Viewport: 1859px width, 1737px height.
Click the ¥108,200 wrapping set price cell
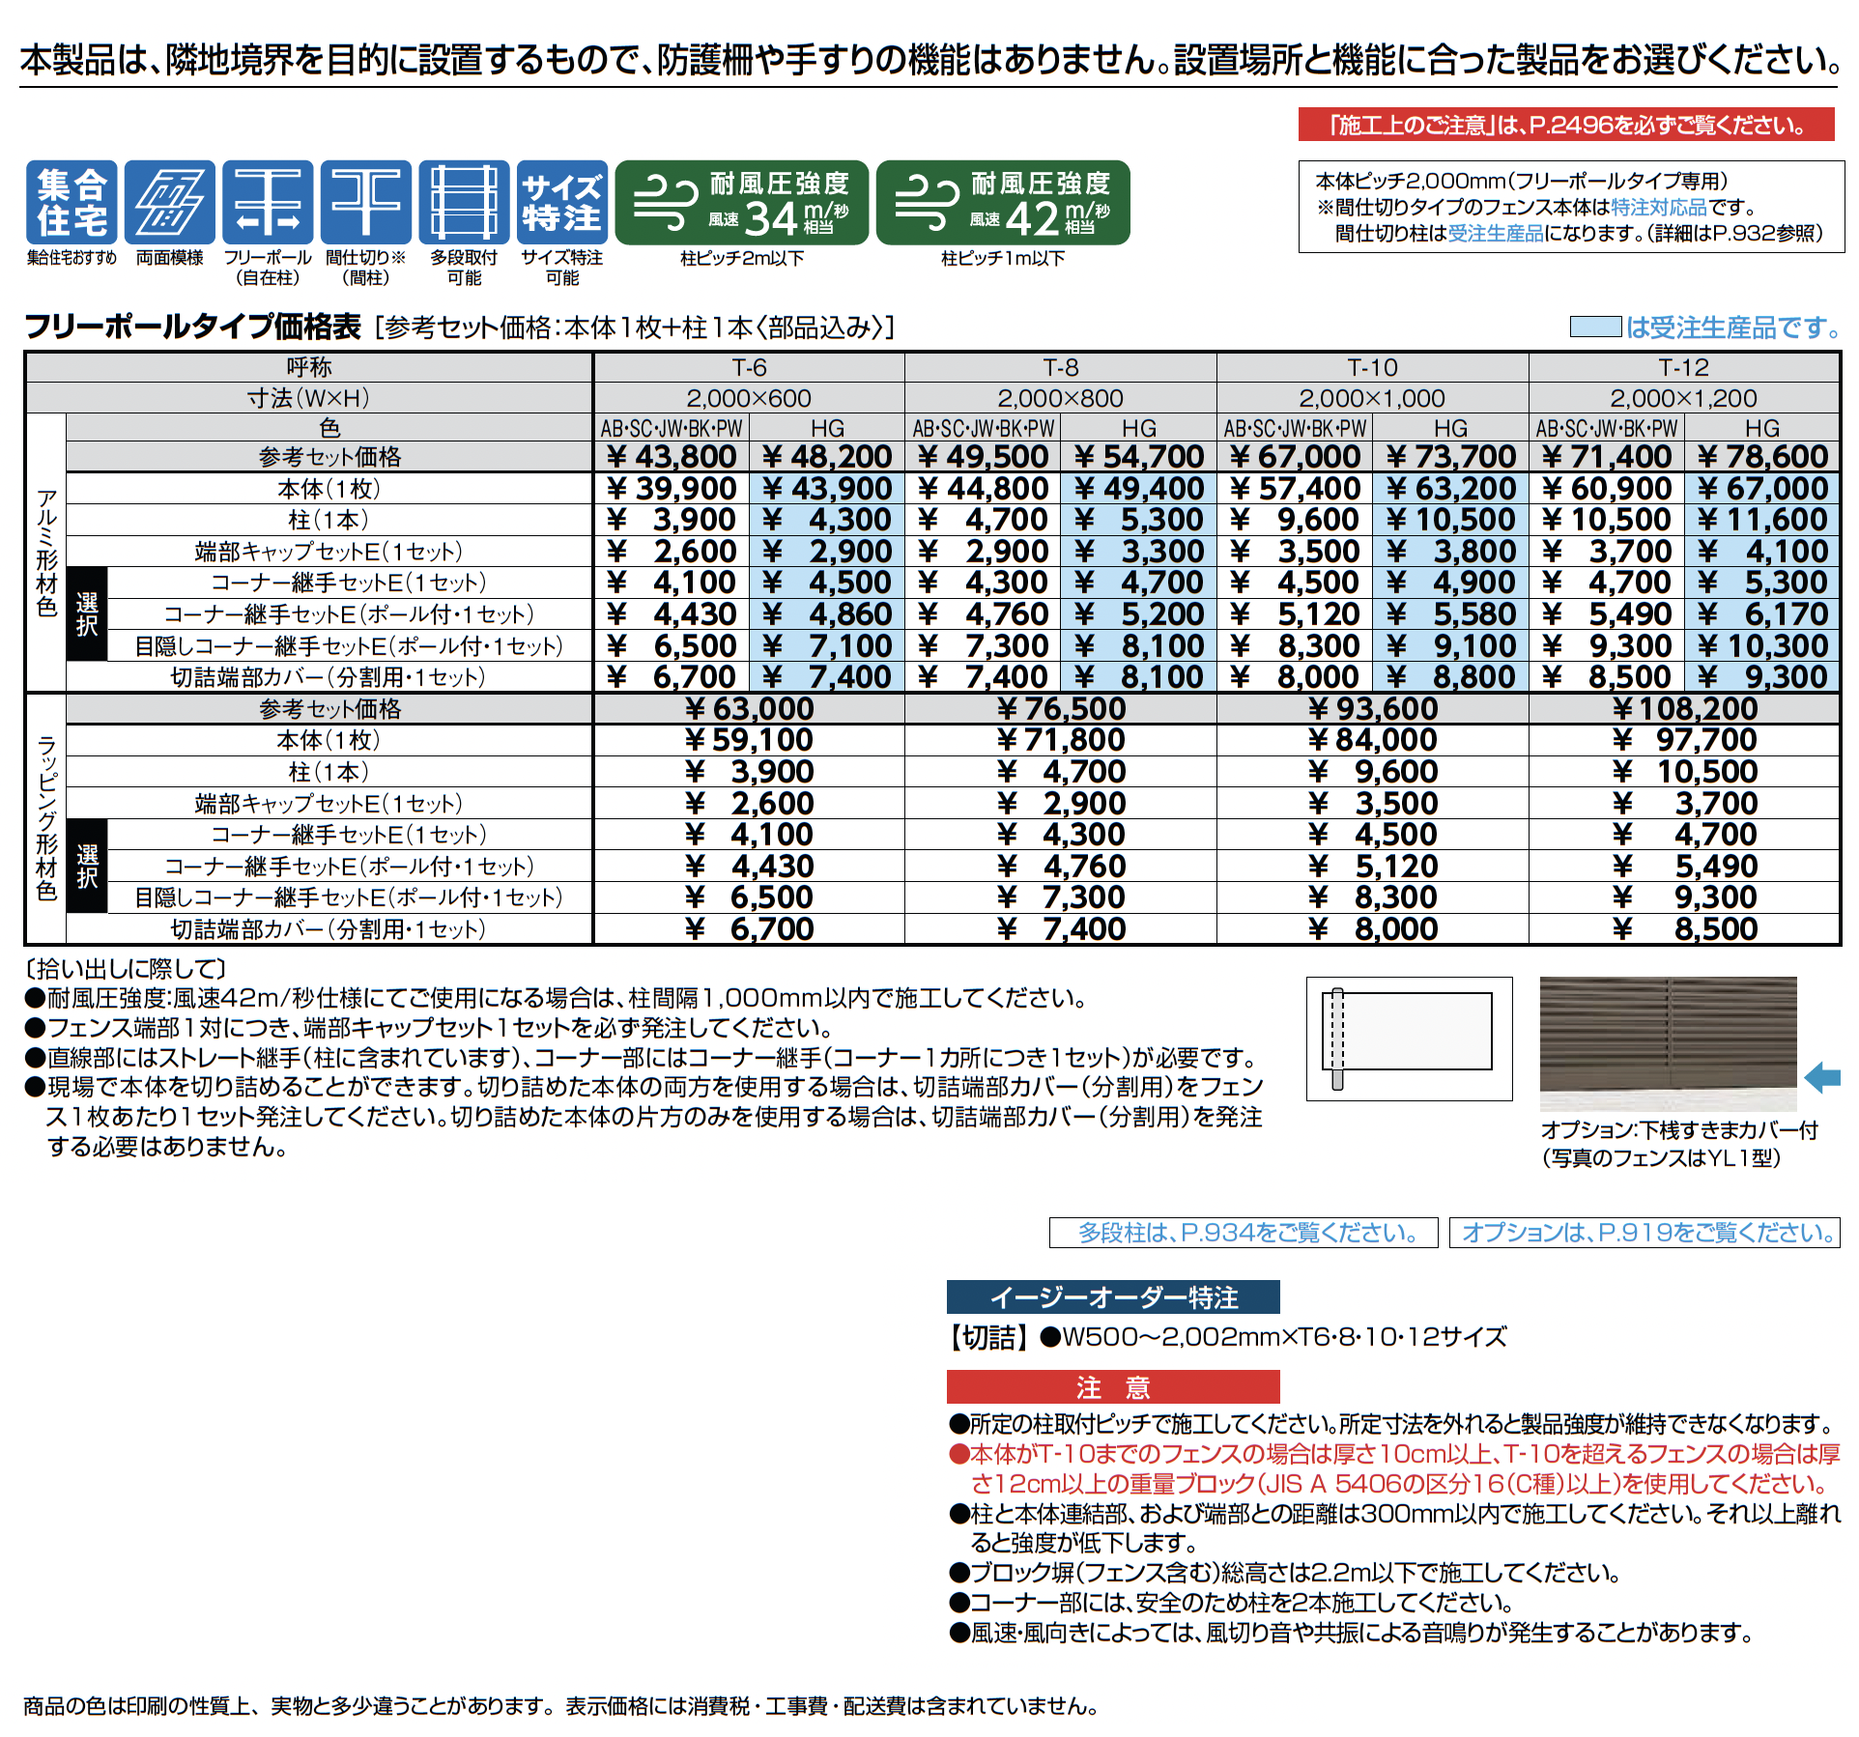(1684, 708)
